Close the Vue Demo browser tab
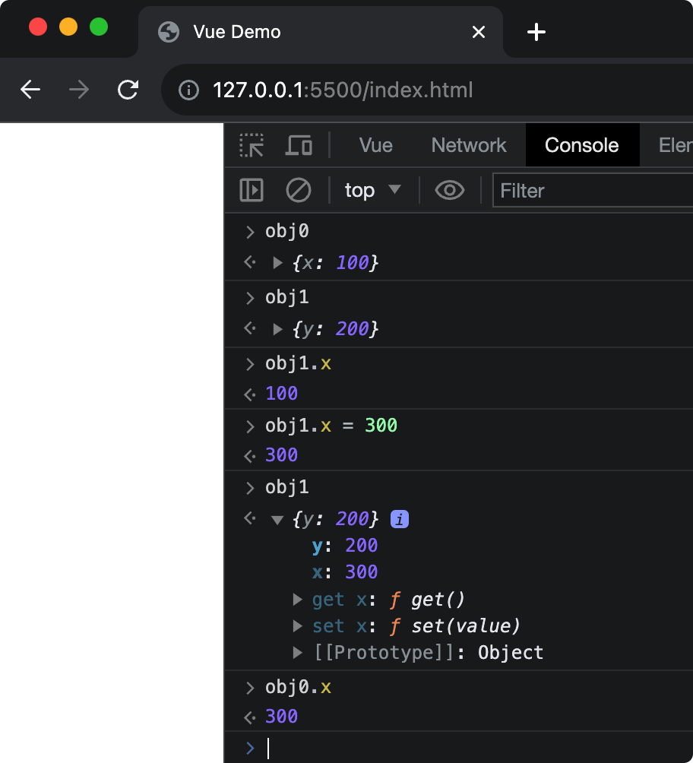This screenshot has height=763, width=693. click(479, 32)
